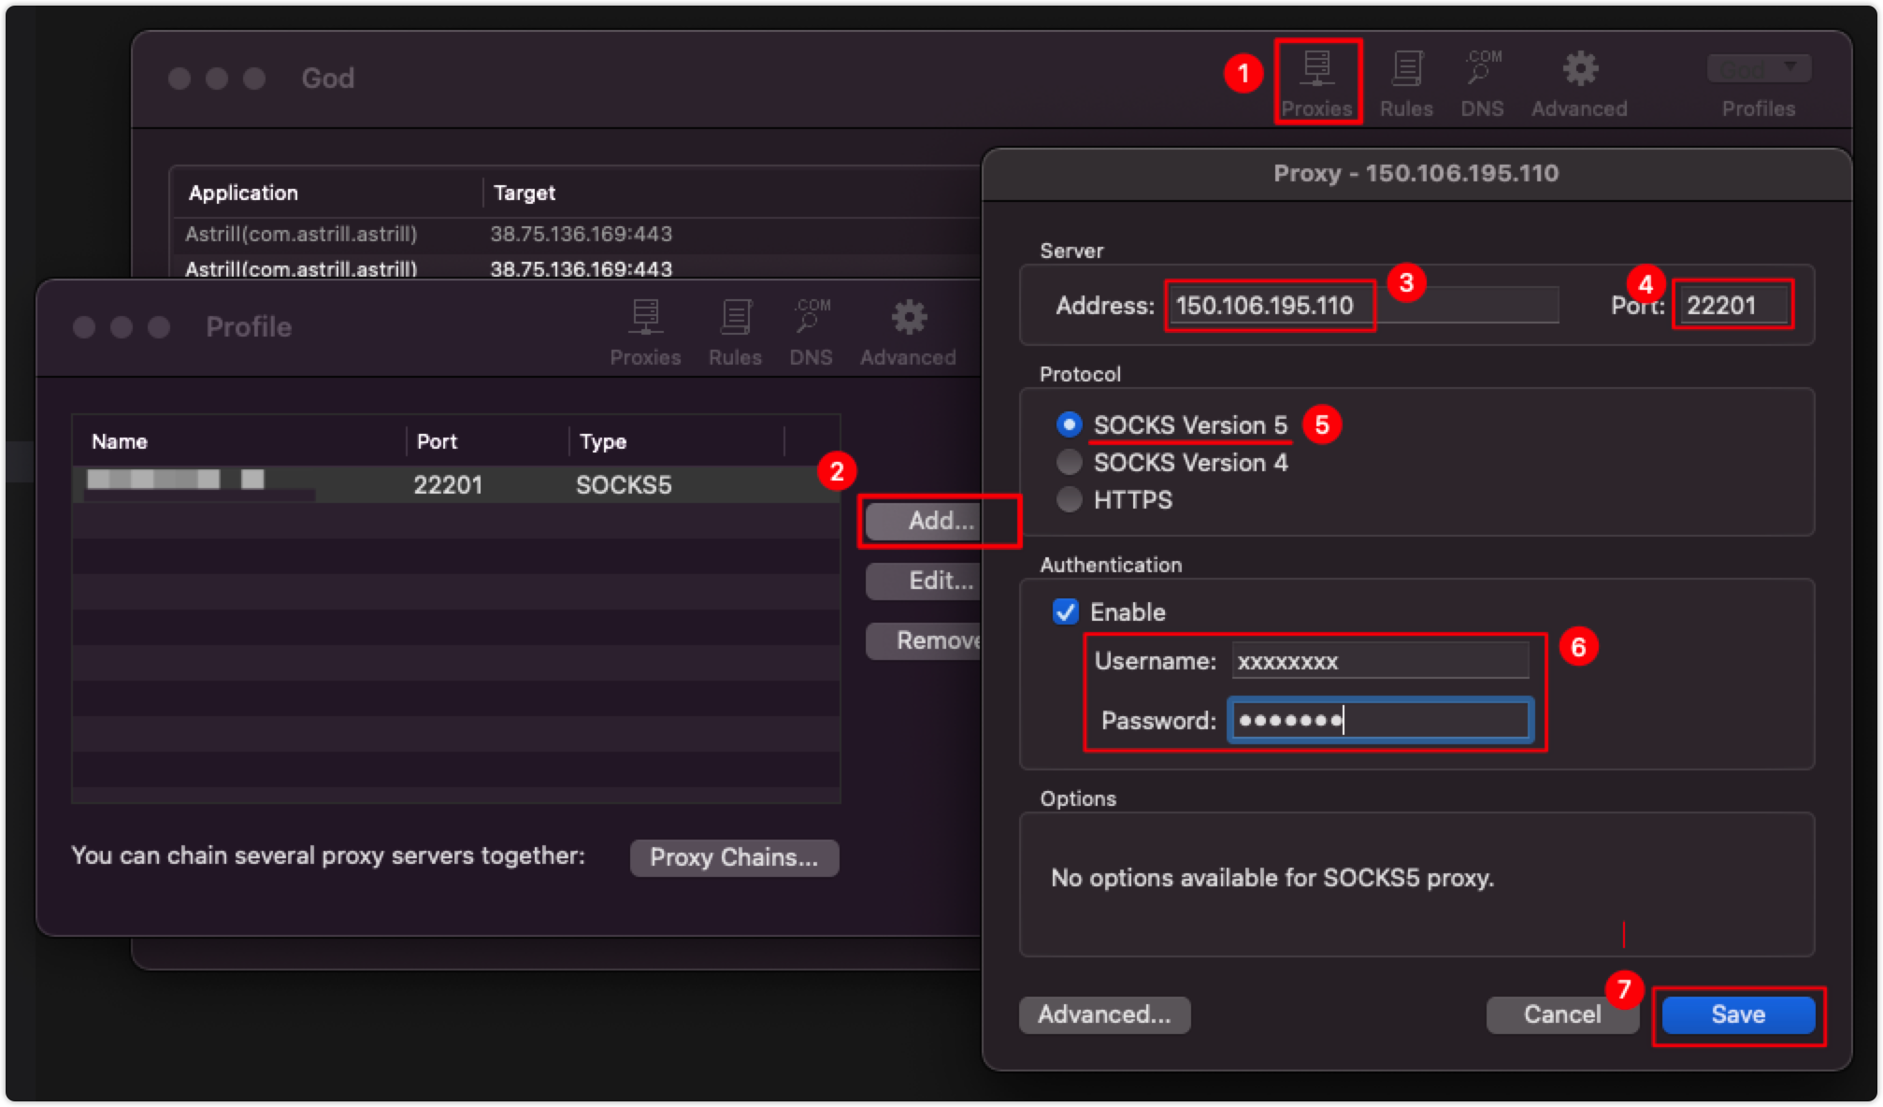Click the Save button

point(1738,1014)
